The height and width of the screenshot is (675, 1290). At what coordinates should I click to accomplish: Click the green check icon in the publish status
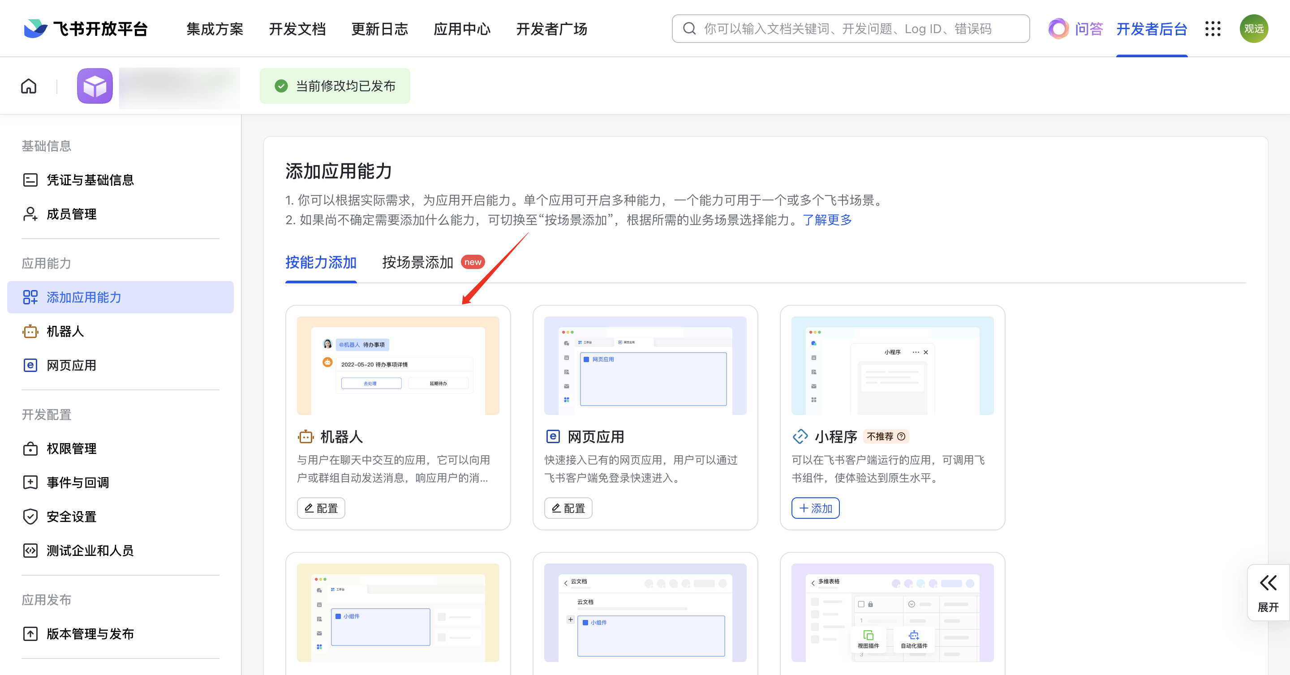[x=281, y=86]
